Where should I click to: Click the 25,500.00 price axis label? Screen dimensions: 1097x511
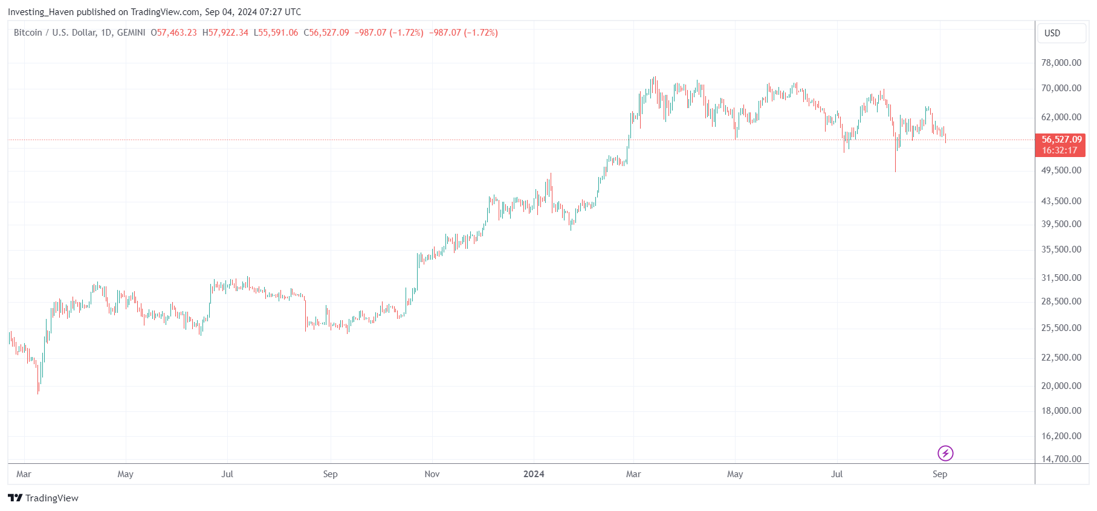1061,328
